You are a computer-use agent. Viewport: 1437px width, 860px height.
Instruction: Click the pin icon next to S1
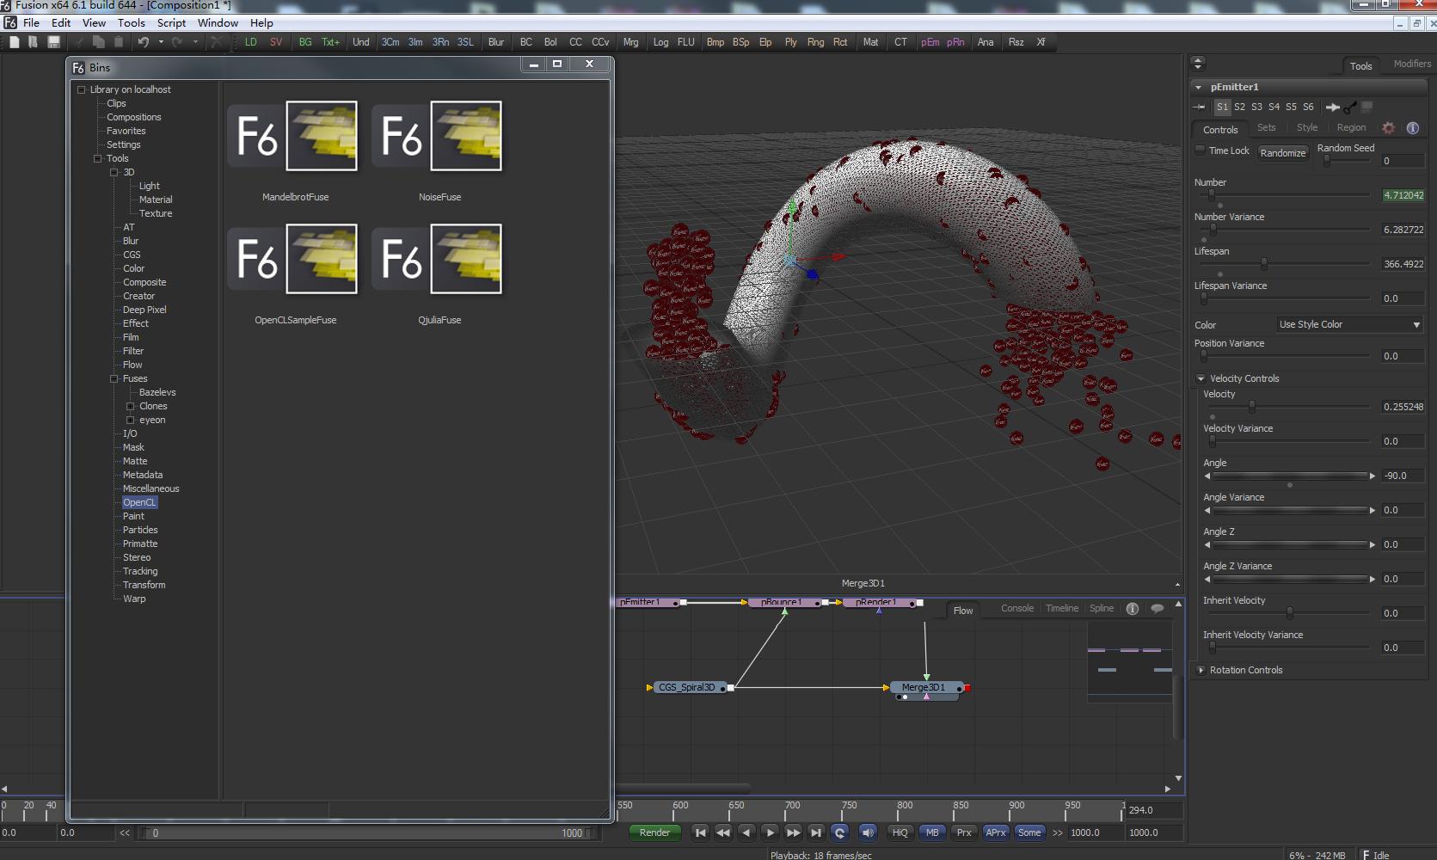pyautogui.click(x=1200, y=107)
